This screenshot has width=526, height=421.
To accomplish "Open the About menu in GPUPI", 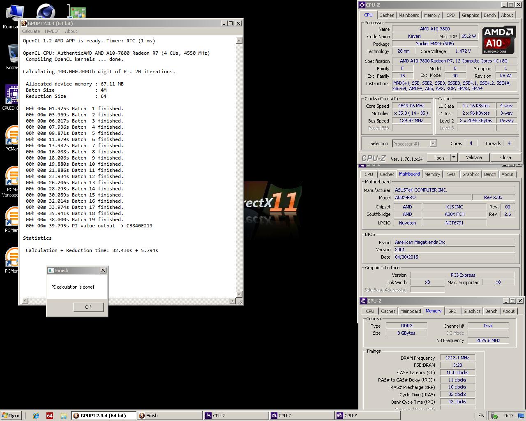I will [71, 31].
